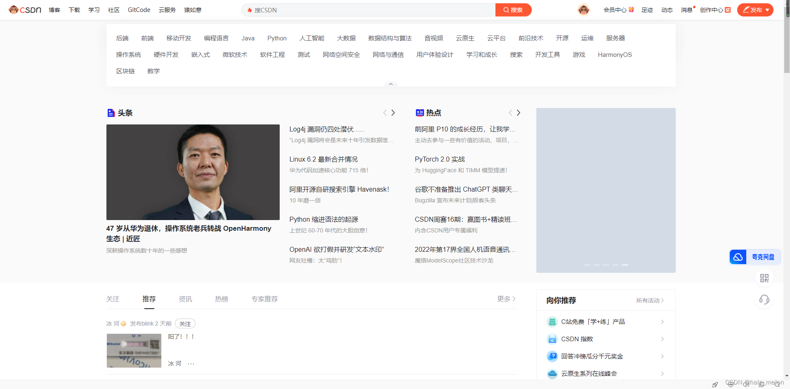Click the 云原生系列在线峰会 cloud icon
Image resolution: width=790 pixels, height=389 pixels.
tap(552, 374)
